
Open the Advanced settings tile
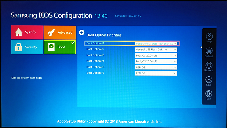click(x=59, y=32)
